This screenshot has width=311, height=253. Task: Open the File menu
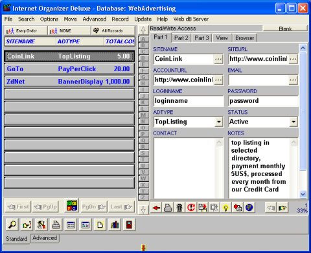[8, 19]
